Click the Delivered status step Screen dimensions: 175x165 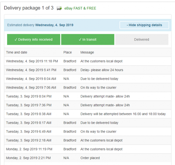[142, 40]
